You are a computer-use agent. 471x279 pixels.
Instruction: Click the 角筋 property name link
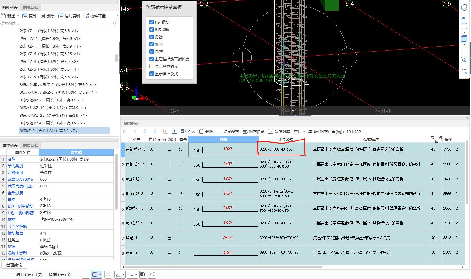[12, 199]
